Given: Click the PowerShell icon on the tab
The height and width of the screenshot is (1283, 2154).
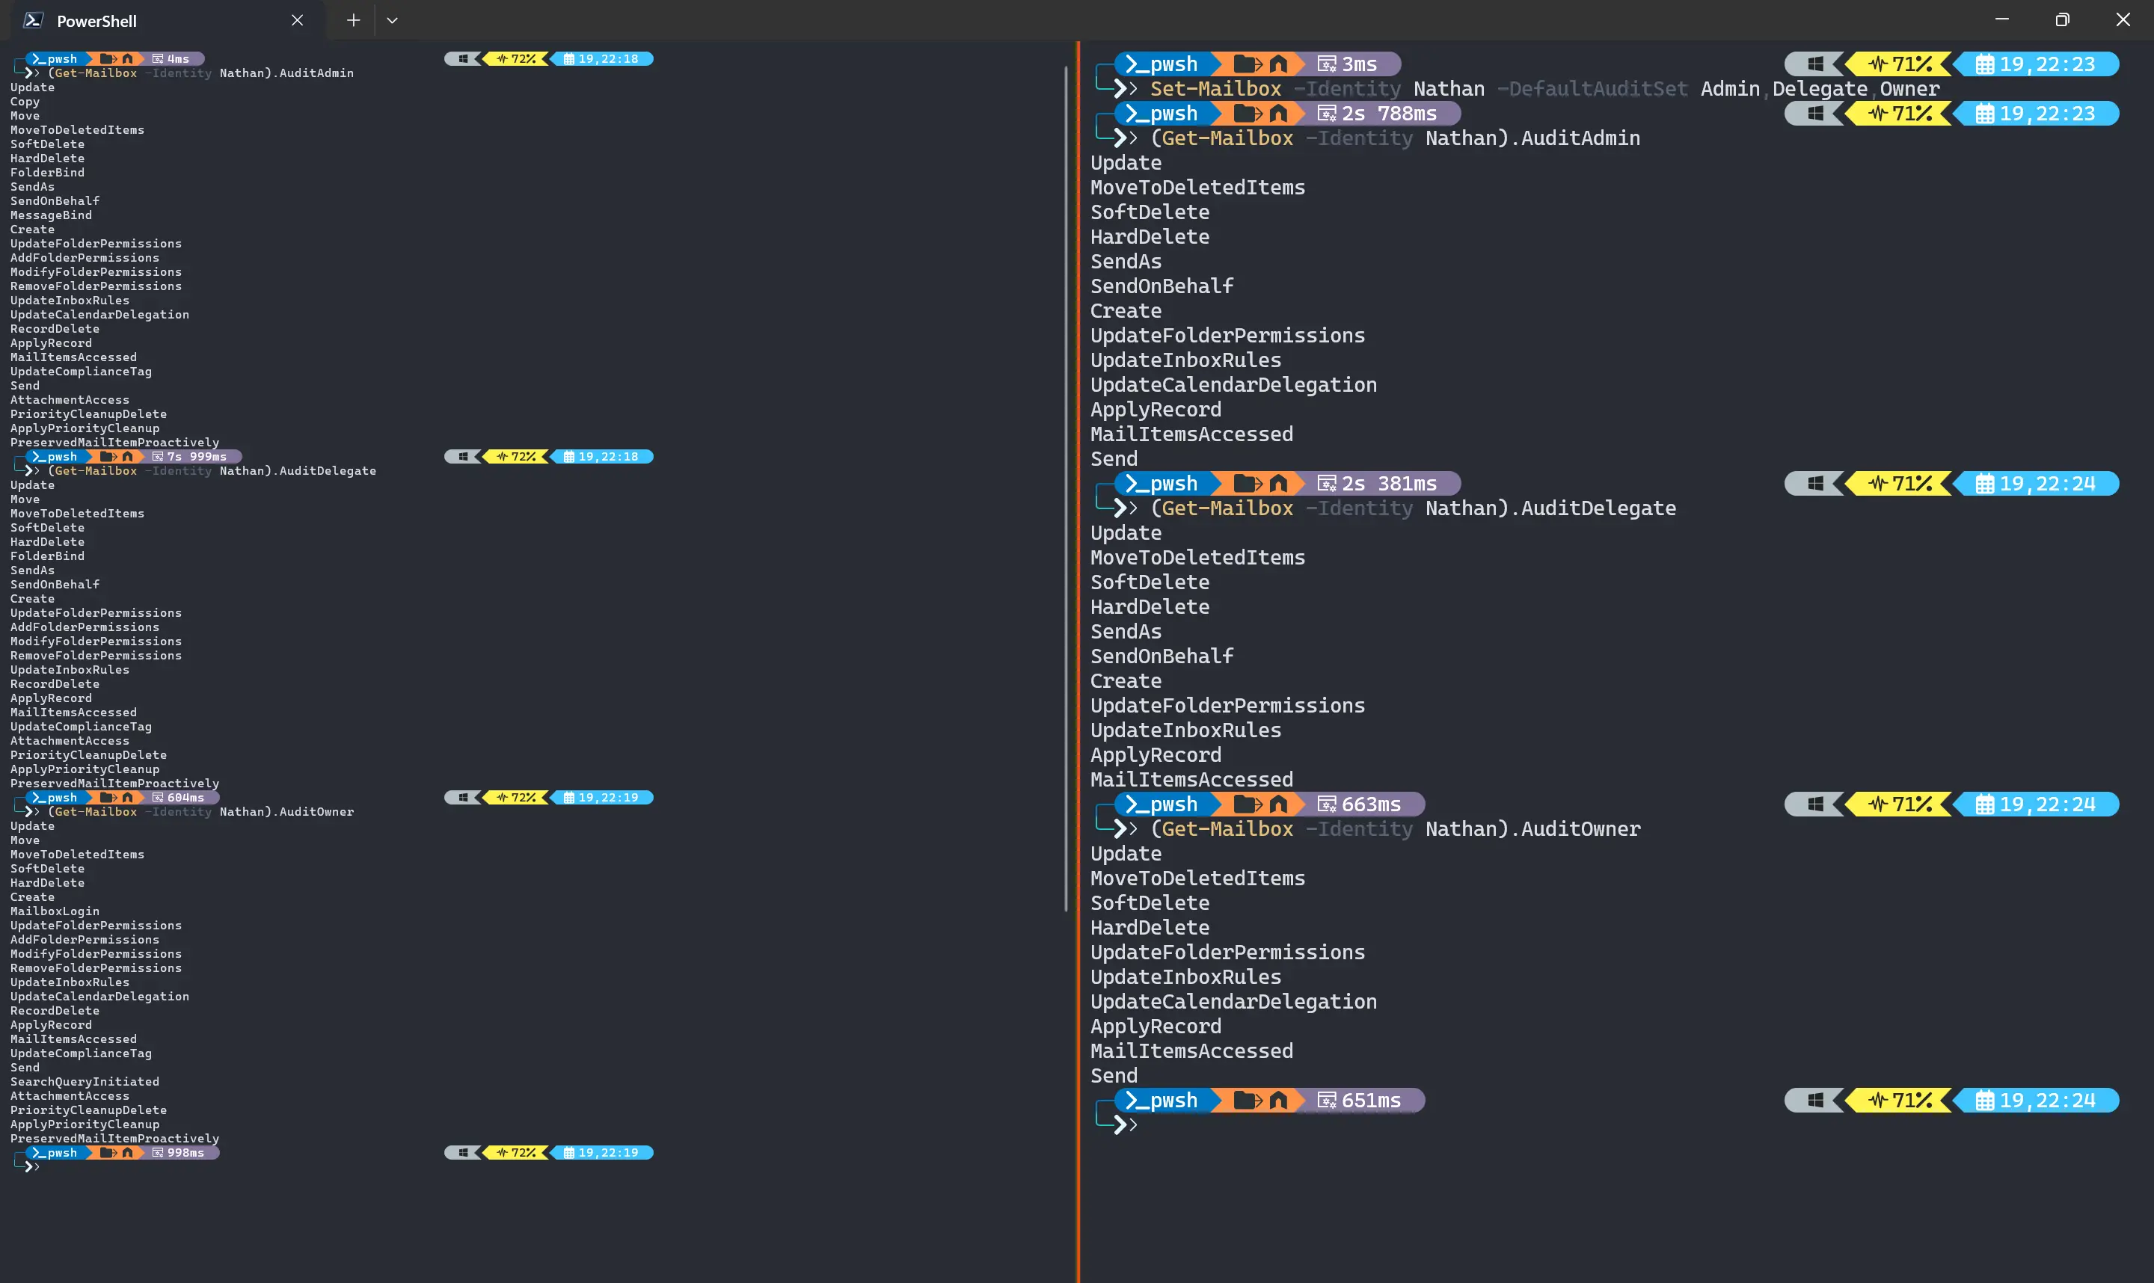Looking at the screenshot, I should 33,20.
